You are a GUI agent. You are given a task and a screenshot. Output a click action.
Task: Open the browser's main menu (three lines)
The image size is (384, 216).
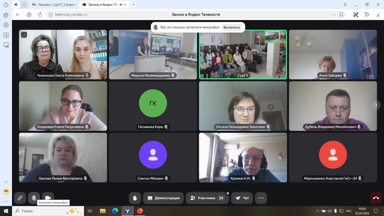click(x=345, y=4)
